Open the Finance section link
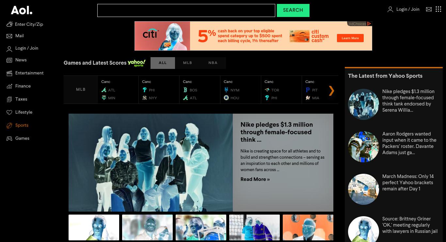This screenshot has width=446, height=242. pyautogui.click(x=23, y=86)
